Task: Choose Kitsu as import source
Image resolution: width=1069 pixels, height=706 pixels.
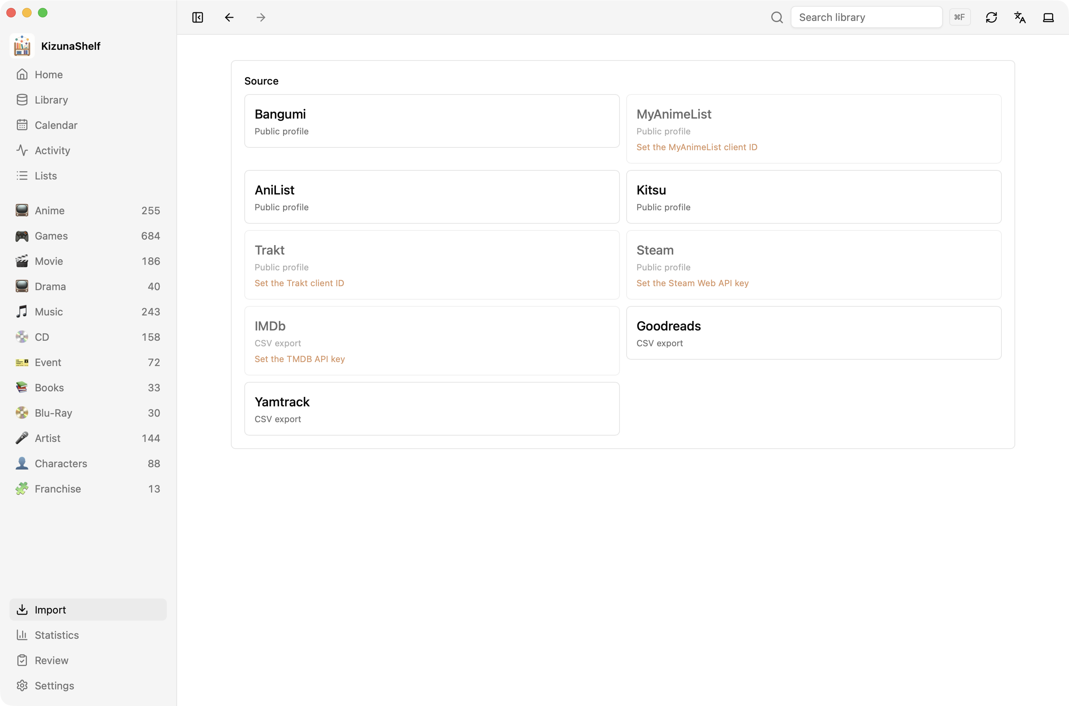Action: pyautogui.click(x=814, y=197)
